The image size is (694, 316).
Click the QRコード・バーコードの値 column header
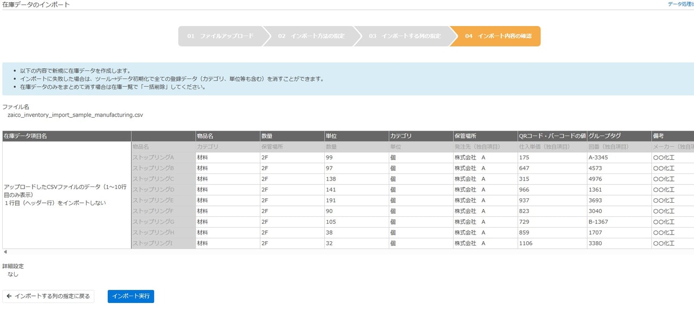[x=552, y=136]
